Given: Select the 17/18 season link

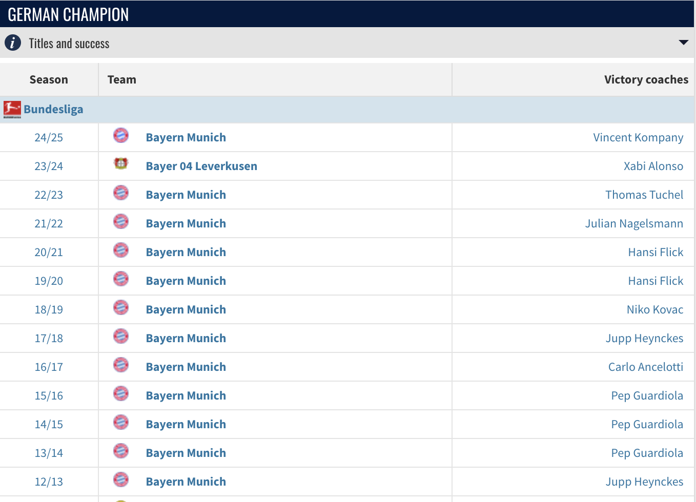Looking at the screenshot, I should point(49,338).
